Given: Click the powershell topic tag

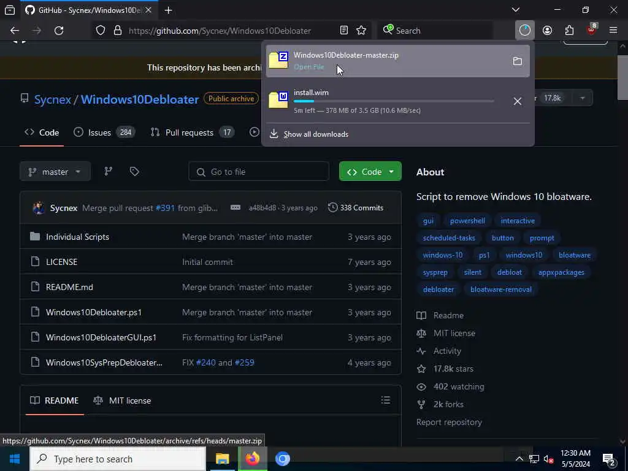Looking at the screenshot, I should [467, 221].
